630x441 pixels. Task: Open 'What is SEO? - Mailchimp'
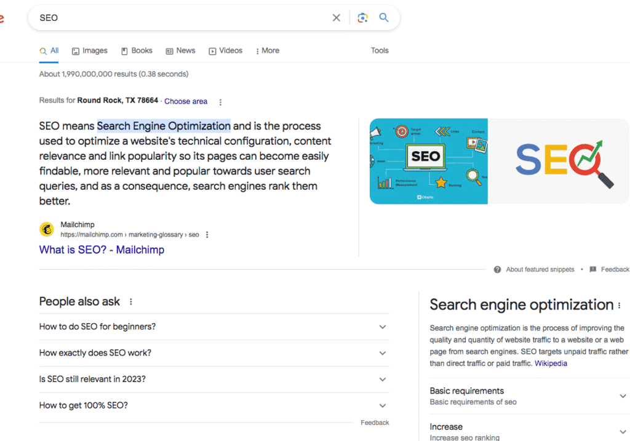[x=102, y=249]
